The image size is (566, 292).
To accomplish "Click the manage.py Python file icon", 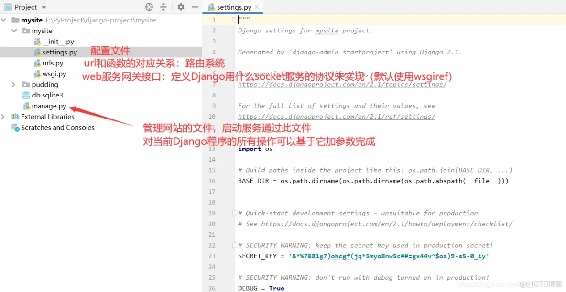I will 26,107.
